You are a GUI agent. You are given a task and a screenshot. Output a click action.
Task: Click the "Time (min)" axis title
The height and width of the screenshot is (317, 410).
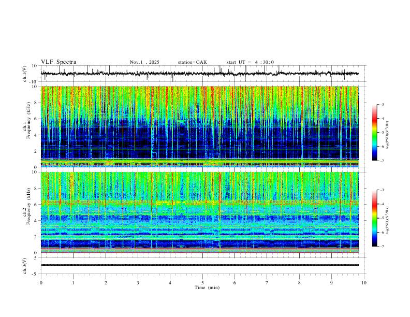[207, 287]
